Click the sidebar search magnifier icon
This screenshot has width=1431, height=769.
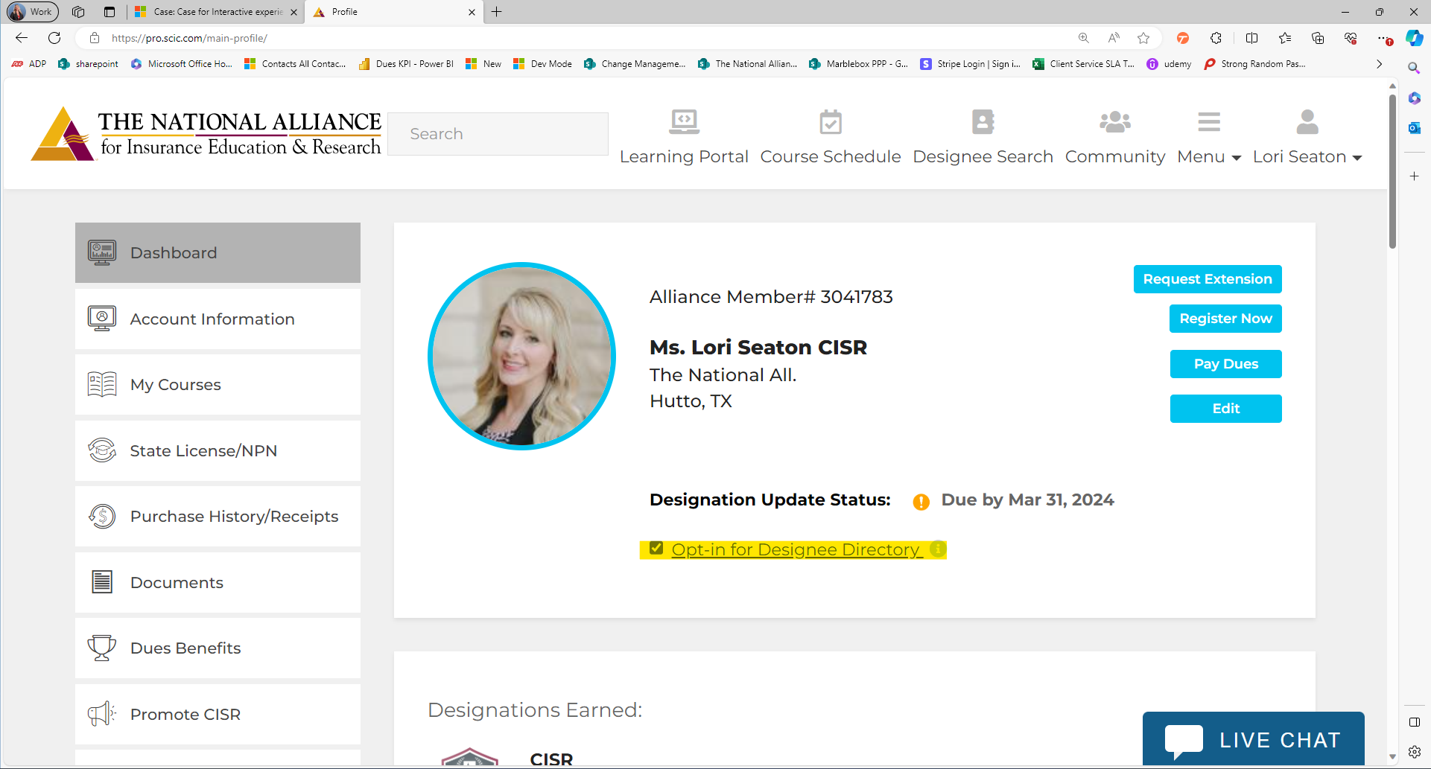point(1414,68)
